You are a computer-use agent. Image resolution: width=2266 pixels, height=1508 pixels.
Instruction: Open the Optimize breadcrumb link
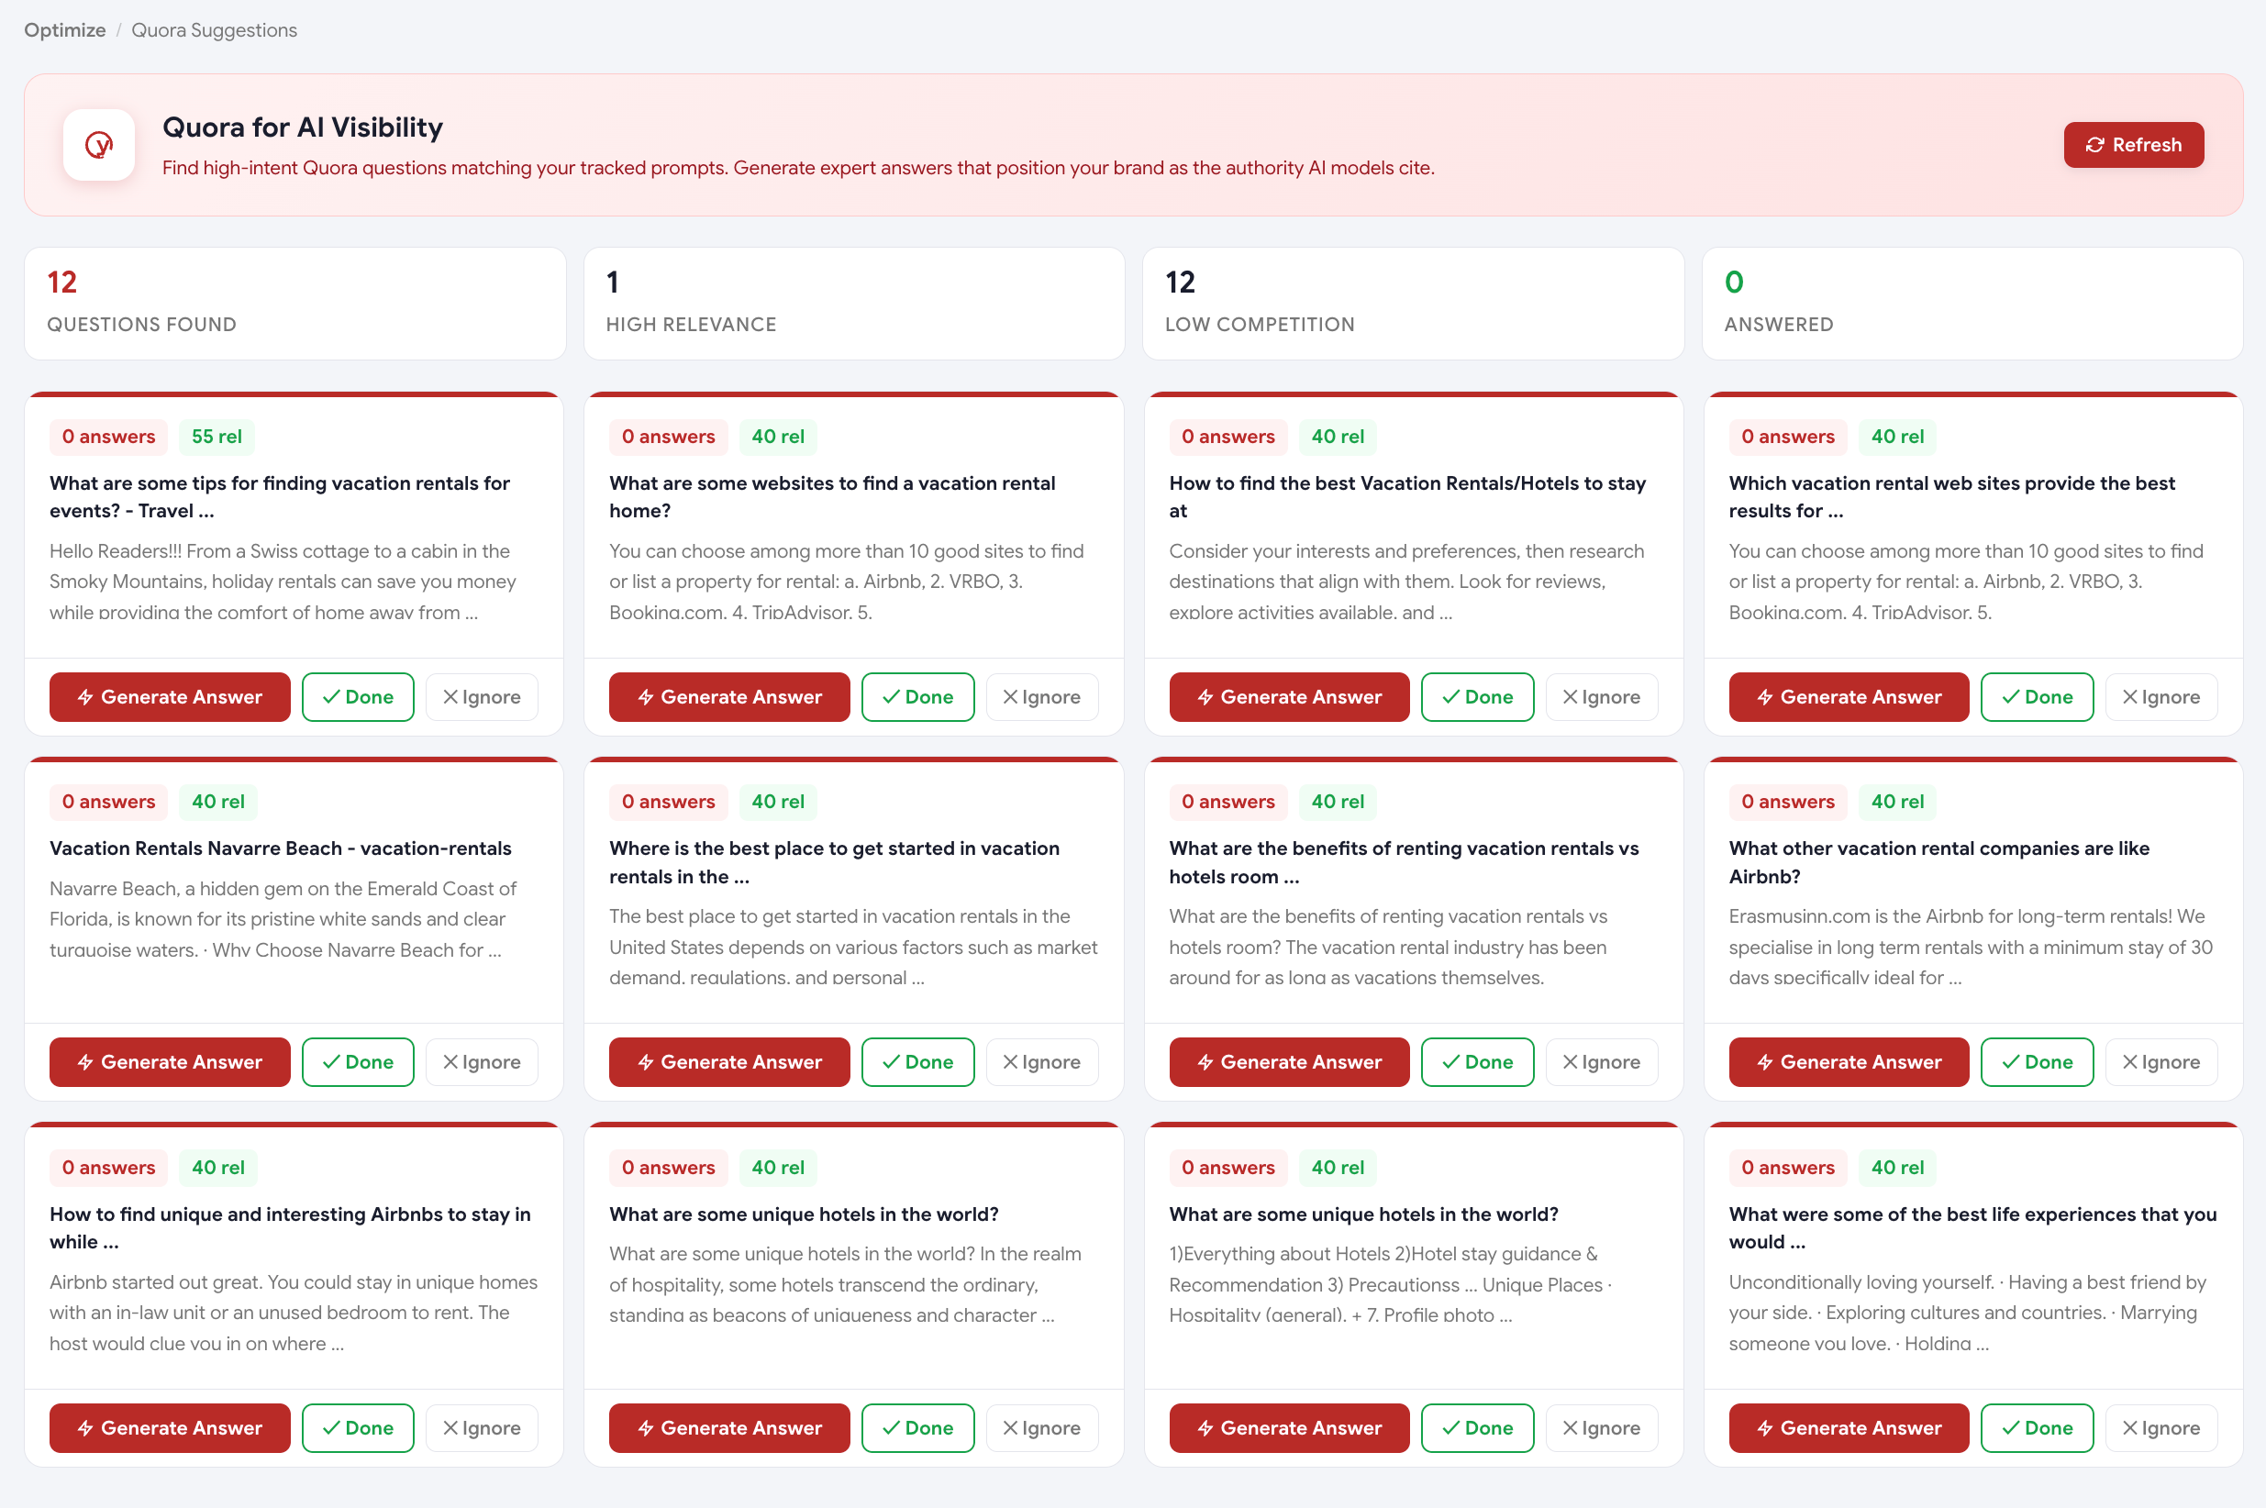(64, 30)
